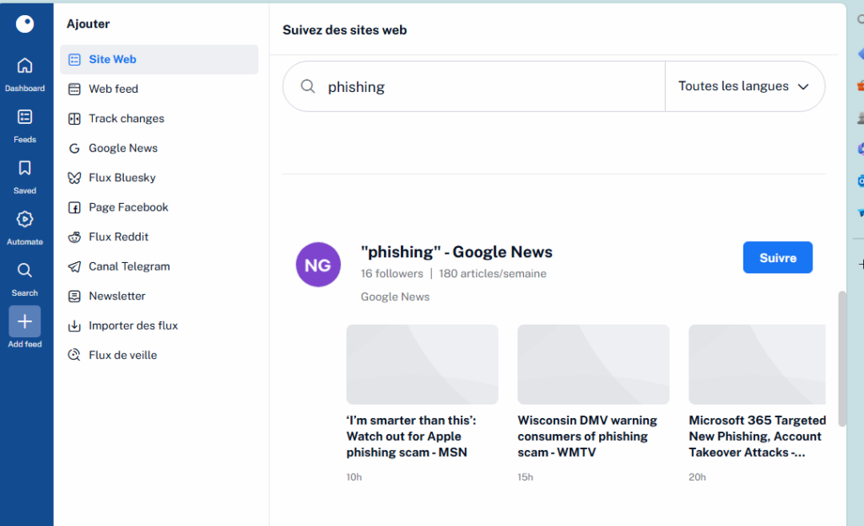Image resolution: width=864 pixels, height=526 pixels.
Task: Choose Web feed option
Action: pyautogui.click(x=113, y=89)
